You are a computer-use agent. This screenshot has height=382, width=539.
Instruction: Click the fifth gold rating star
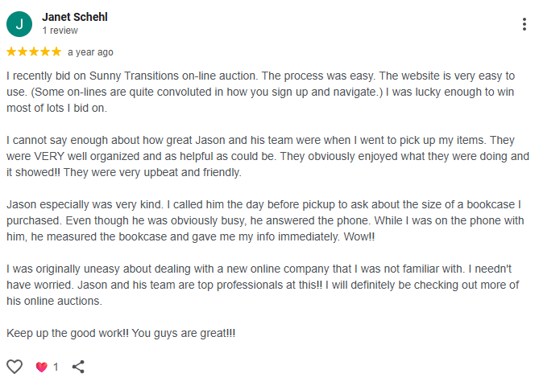click(56, 51)
